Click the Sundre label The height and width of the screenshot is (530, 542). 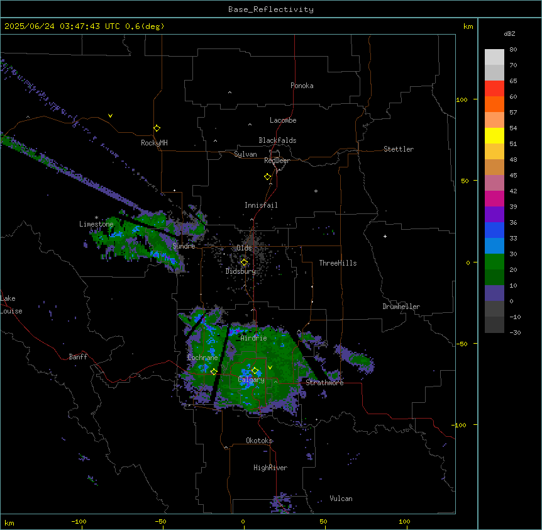[184, 246]
